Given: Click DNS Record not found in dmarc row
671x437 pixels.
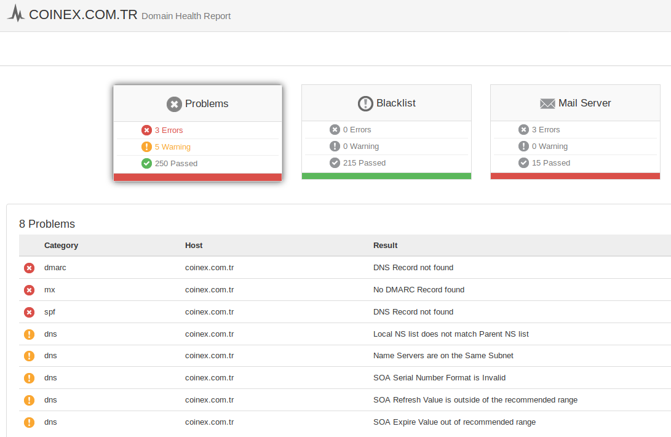Looking at the screenshot, I should point(413,267).
